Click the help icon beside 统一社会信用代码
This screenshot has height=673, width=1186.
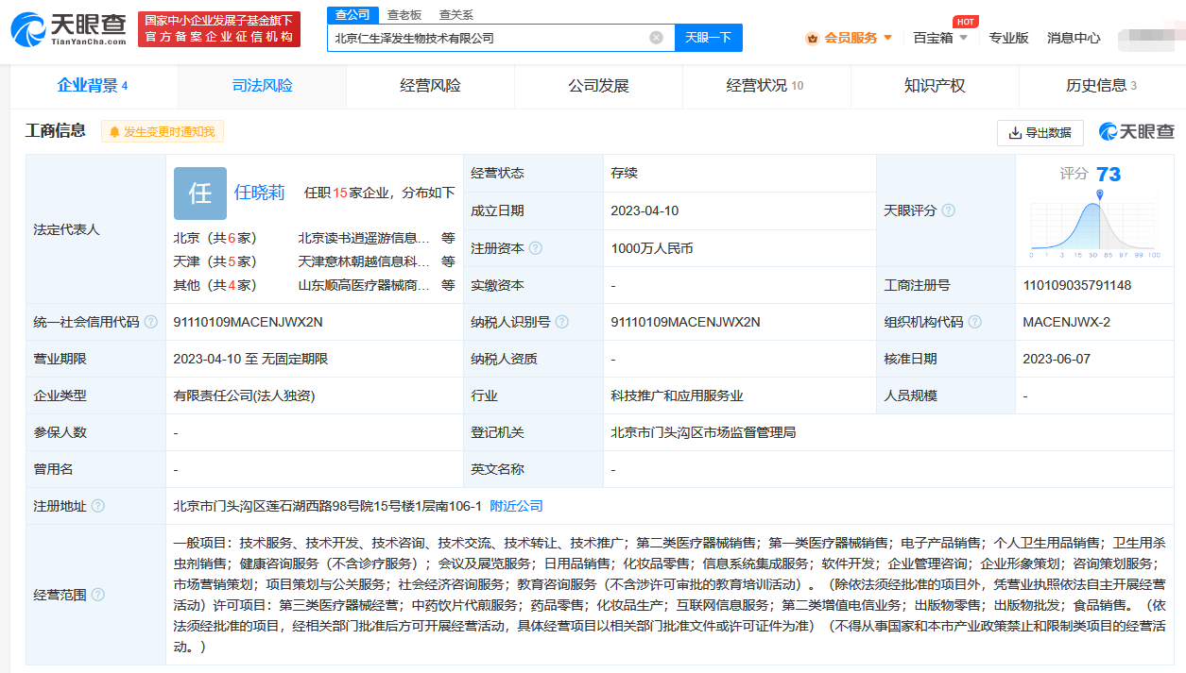pos(150,322)
